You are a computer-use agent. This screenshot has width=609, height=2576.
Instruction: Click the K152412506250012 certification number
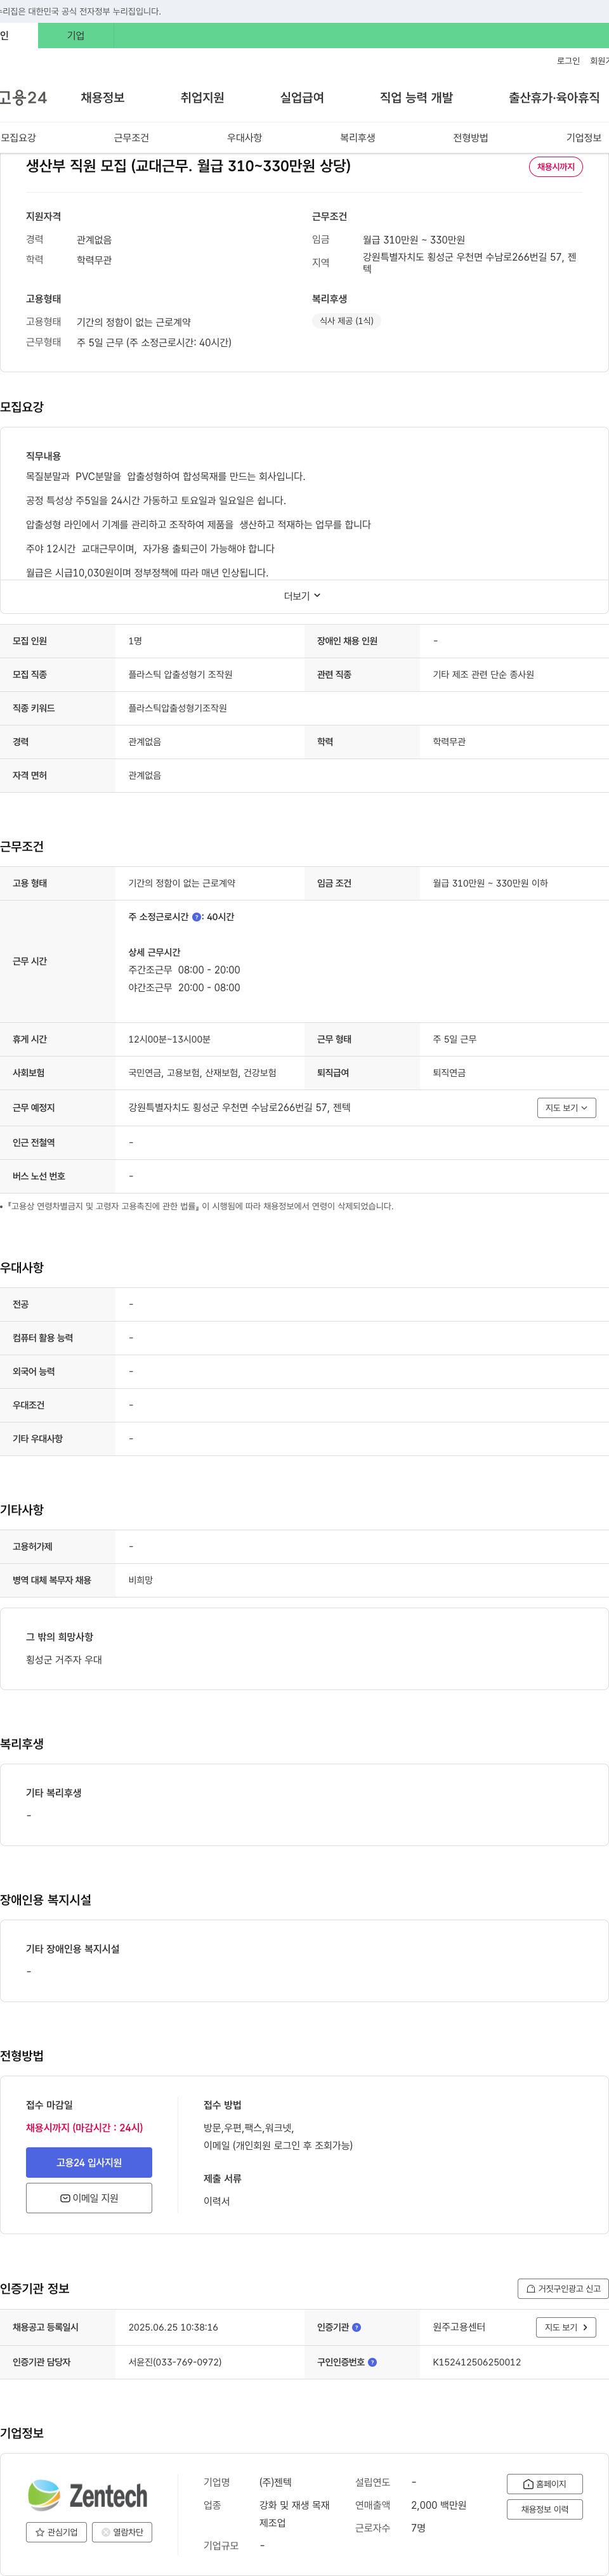point(476,2362)
